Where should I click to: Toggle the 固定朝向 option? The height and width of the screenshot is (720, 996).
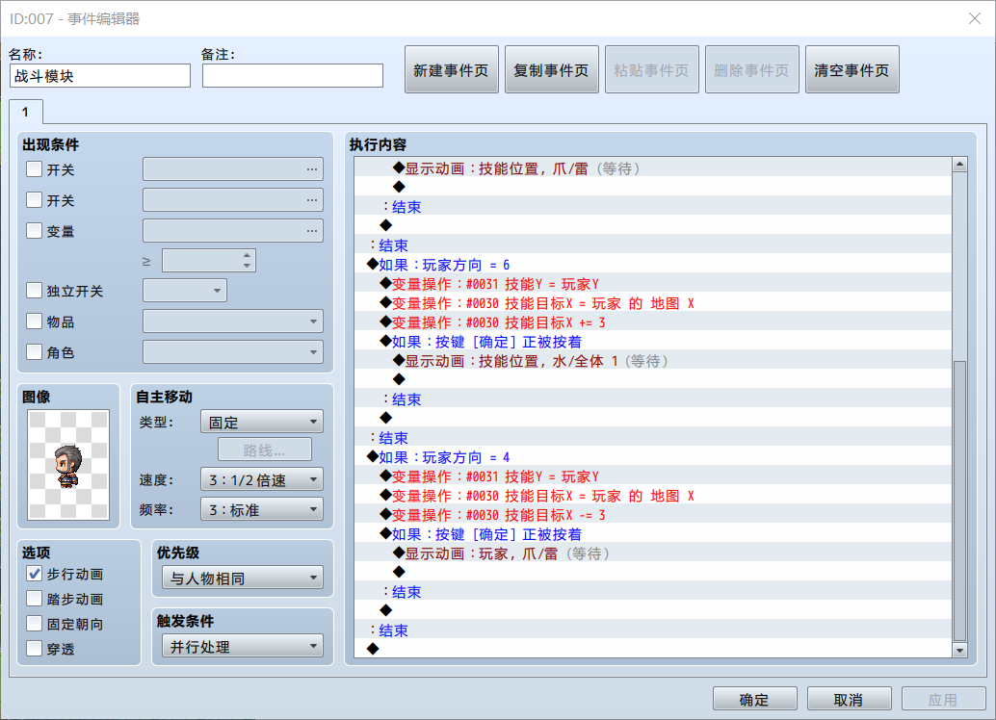point(35,624)
